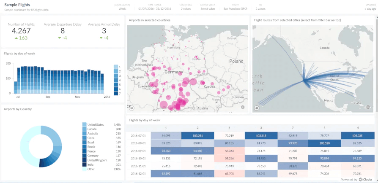The height and width of the screenshot is (183, 378).
Task: Click the search icon on flight routes map
Action: coord(257,108)
